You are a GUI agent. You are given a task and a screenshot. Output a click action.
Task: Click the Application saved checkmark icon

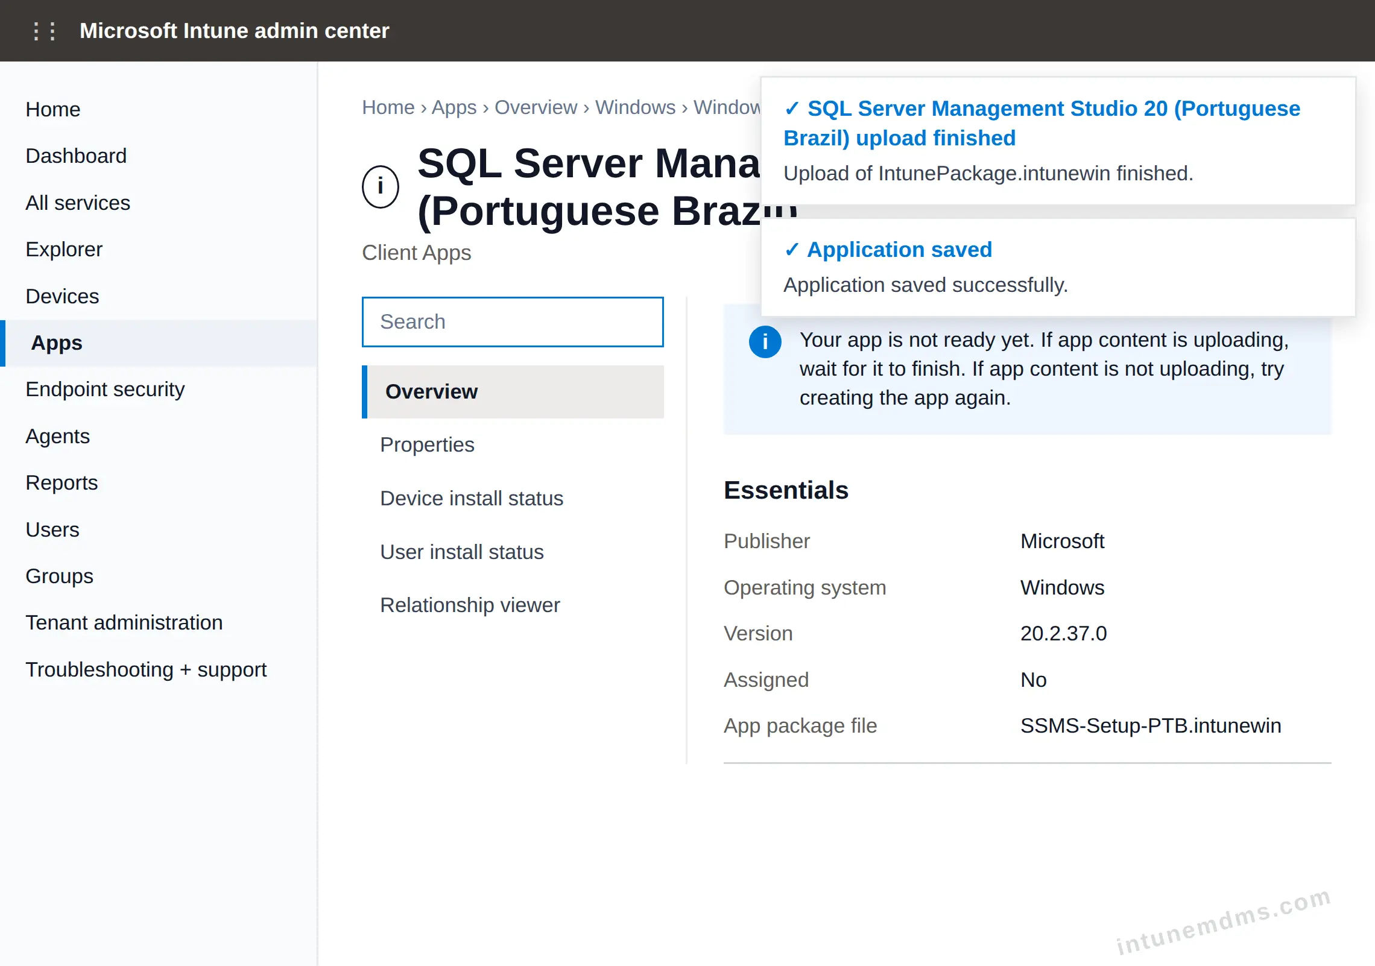click(792, 250)
